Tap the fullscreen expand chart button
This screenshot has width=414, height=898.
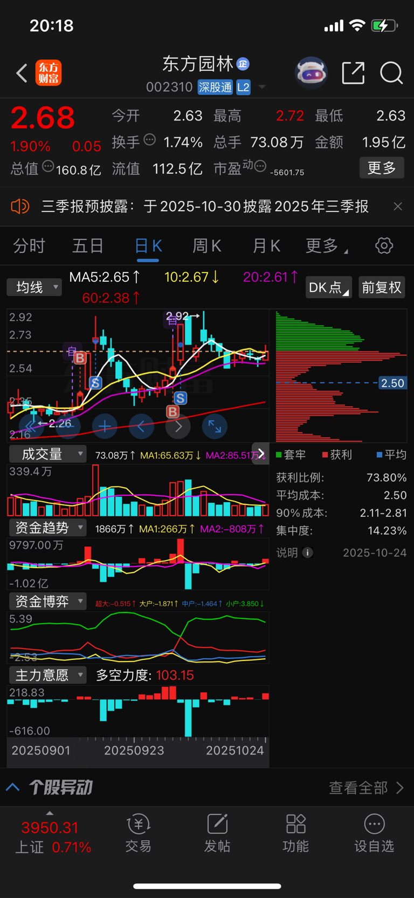[x=215, y=427]
